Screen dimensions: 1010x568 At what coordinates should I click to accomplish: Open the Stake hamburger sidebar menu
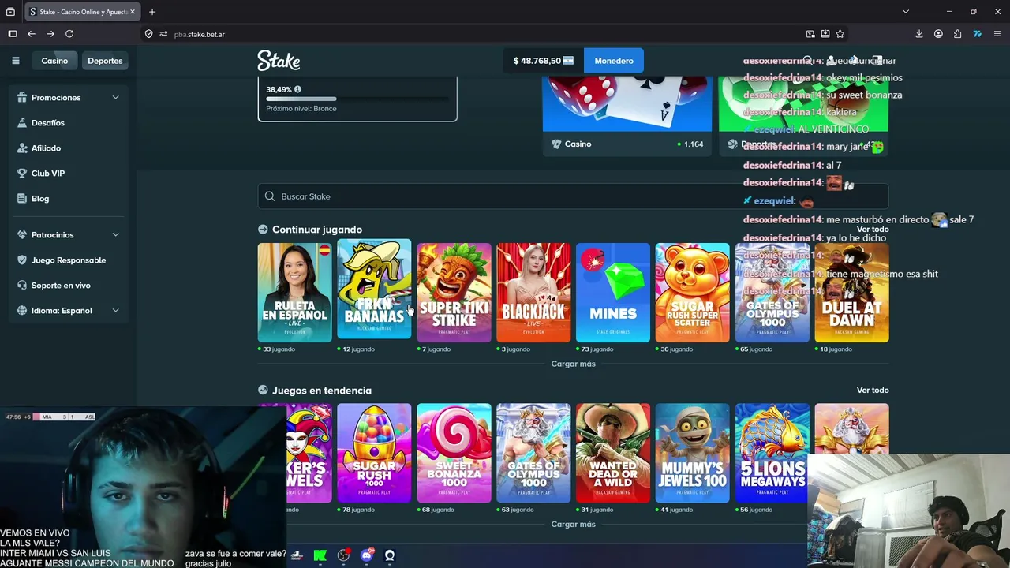(x=15, y=61)
